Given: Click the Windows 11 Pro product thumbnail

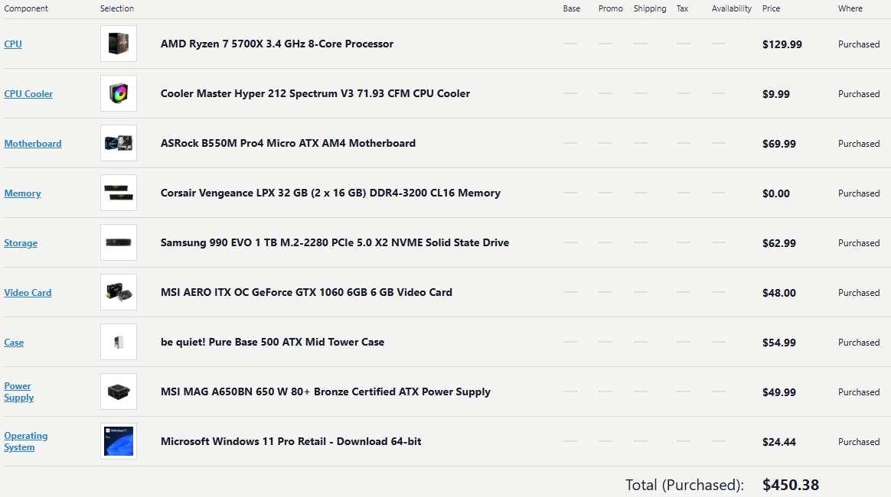Looking at the screenshot, I should (x=119, y=441).
